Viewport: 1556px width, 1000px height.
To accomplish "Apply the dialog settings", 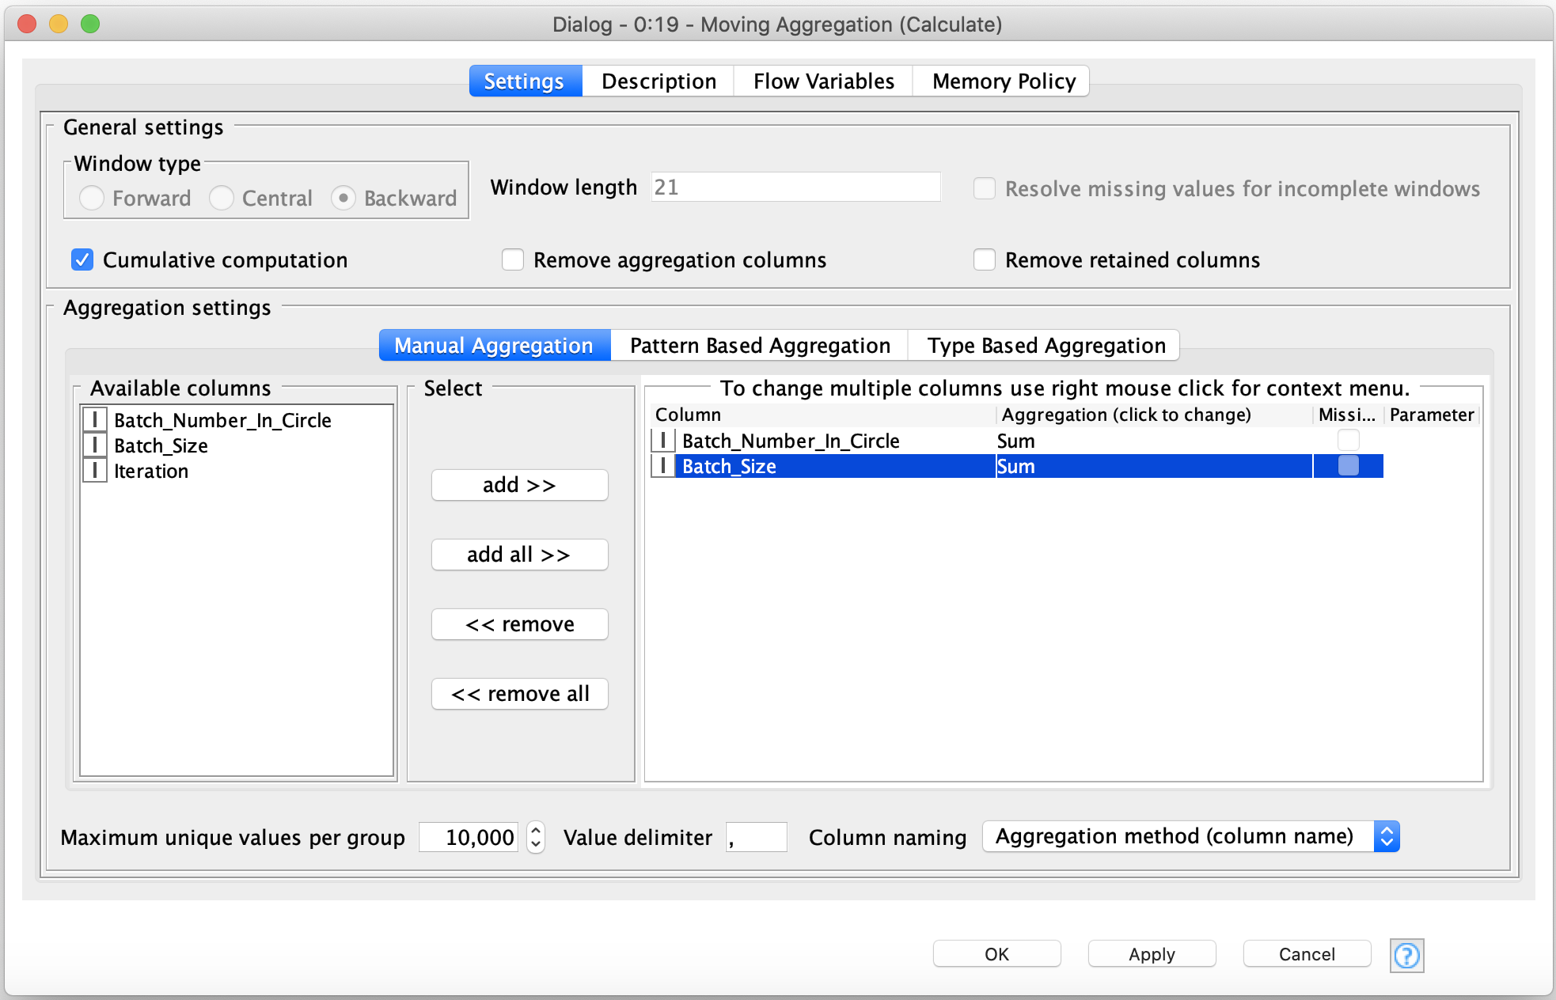I will point(1152,953).
